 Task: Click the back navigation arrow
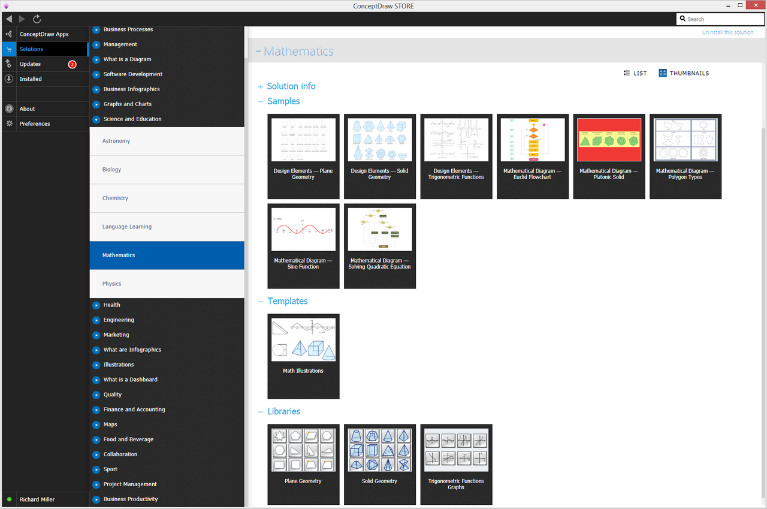pyautogui.click(x=8, y=19)
